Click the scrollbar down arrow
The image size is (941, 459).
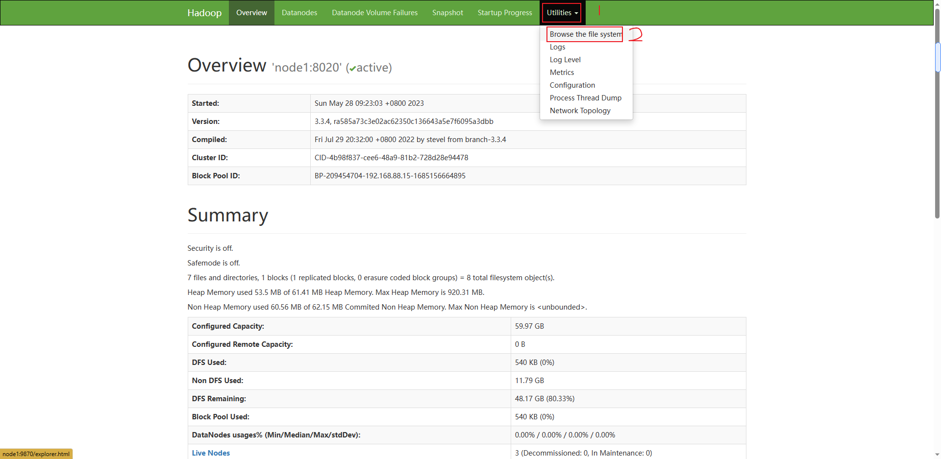tap(938, 455)
